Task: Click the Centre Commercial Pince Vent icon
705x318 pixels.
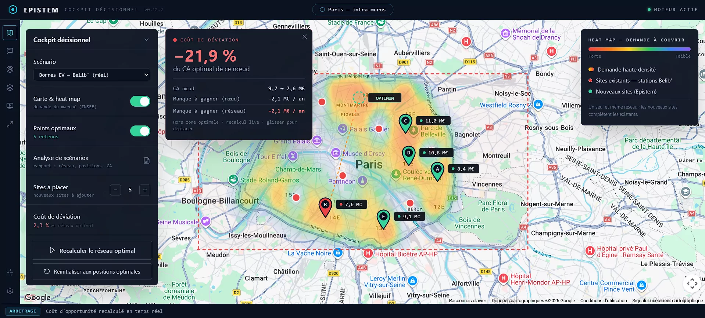Action: [642, 285]
